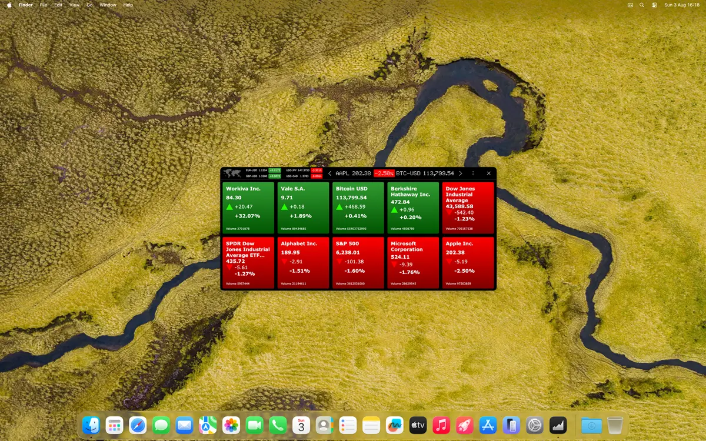
Task: Open the Edit menu
Action: coord(58,5)
